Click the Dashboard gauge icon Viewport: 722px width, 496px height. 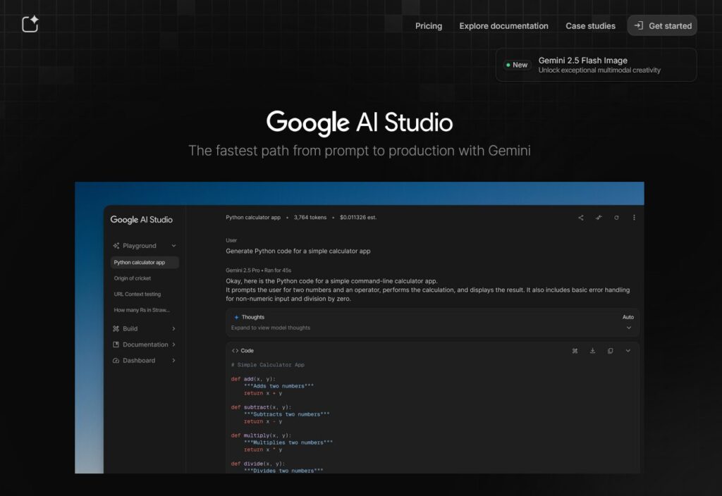point(116,360)
